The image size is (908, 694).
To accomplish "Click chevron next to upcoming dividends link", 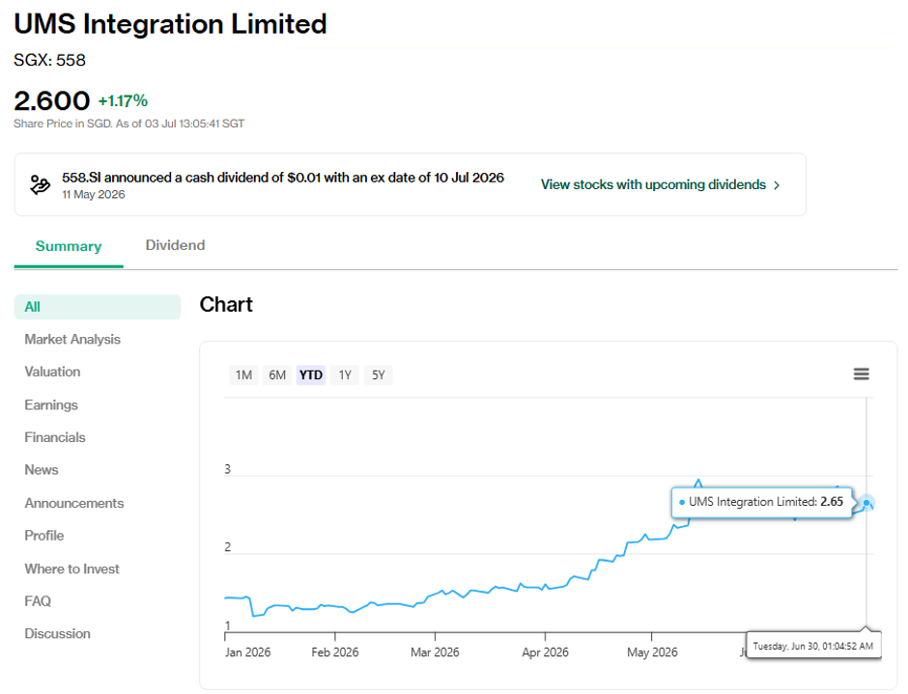I will (x=777, y=185).
